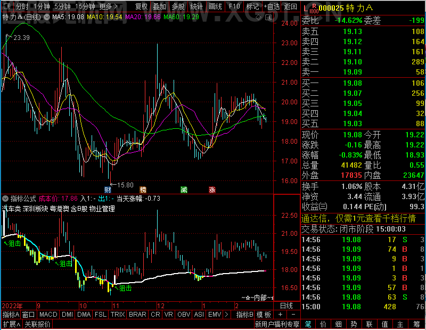Select the 5分钟 period
This screenshot has width=426, height=330.
(x=62, y=6)
